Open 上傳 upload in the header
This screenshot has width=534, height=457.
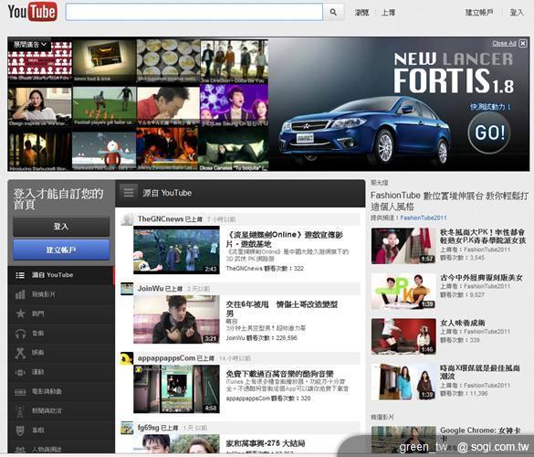click(x=388, y=13)
